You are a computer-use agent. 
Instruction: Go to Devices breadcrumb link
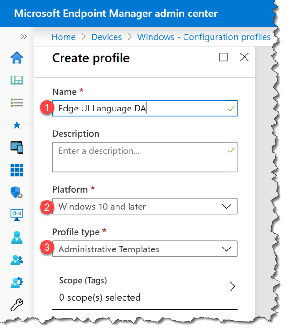coord(106,37)
